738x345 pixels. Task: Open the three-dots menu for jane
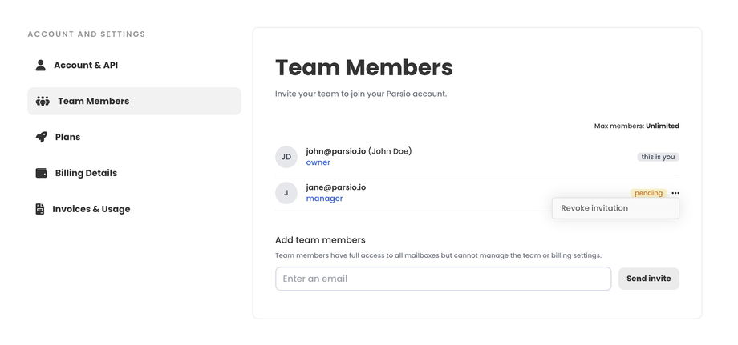[675, 193]
